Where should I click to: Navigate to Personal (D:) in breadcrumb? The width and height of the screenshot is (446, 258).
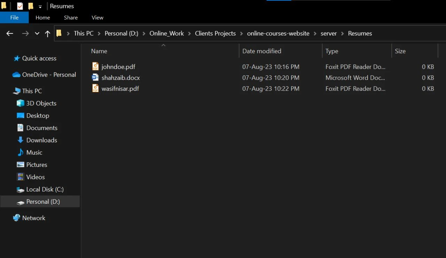coord(122,33)
